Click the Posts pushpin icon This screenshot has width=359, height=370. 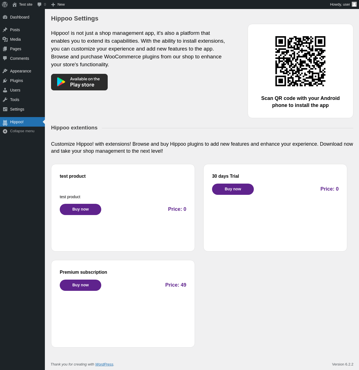[x=5, y=30]
